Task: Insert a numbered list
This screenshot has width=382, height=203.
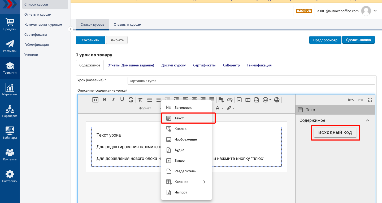Action: point(149,100)
